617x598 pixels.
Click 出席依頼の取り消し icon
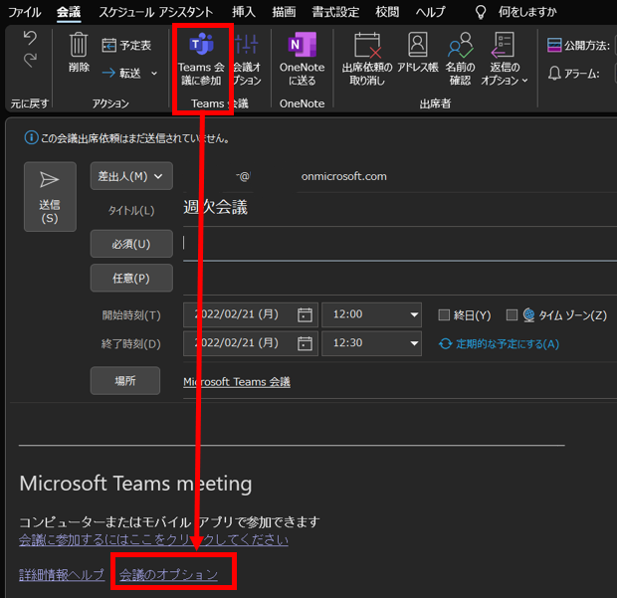(x=367, y=45)
